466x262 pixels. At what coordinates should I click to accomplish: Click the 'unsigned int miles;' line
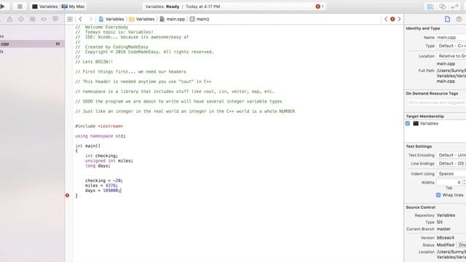click(109, 160)
